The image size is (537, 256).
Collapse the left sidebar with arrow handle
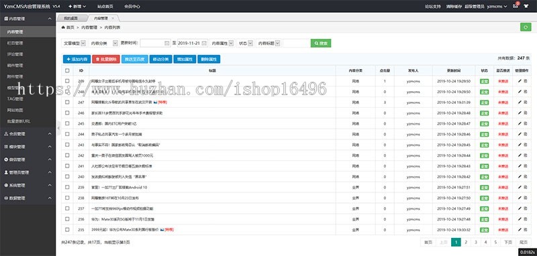(x=58, y=127)
